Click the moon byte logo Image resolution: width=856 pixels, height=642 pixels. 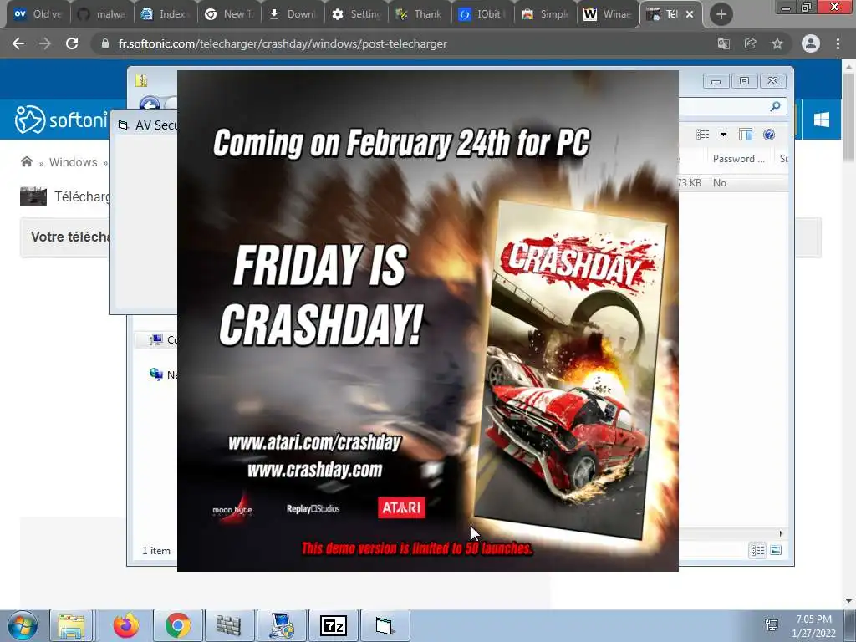[232, 509]
